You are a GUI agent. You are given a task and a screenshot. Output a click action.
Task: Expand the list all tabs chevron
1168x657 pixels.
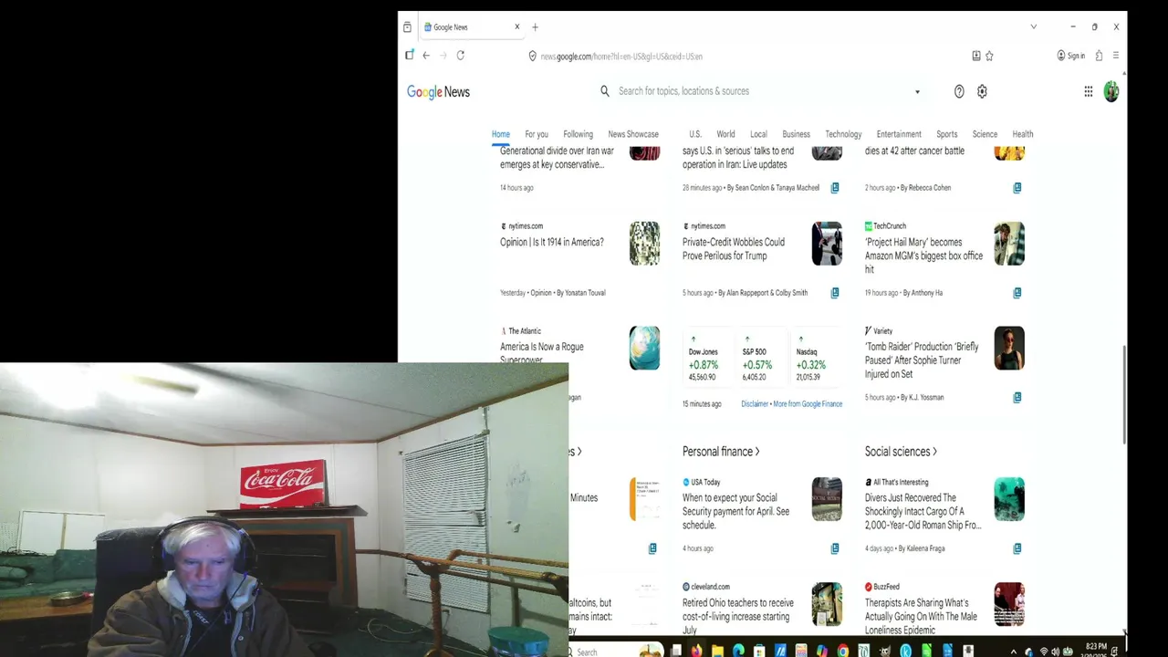tap(1033, 26)
